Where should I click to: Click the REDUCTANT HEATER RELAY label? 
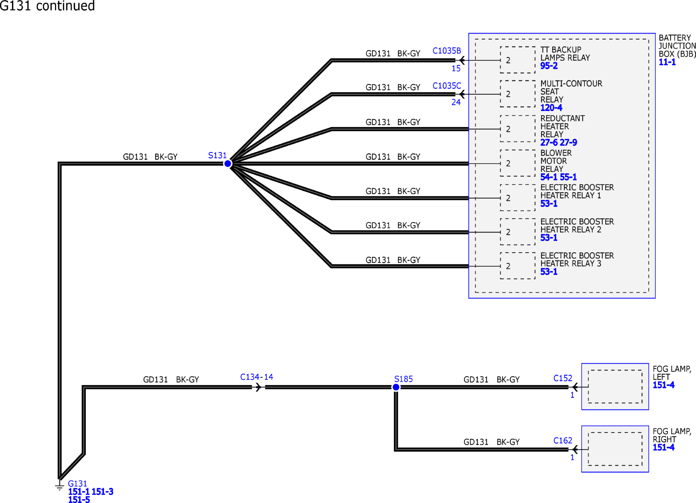click(x=562, y=126)
